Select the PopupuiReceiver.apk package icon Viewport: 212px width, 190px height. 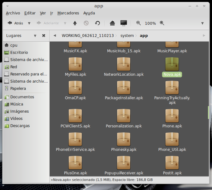124,163
